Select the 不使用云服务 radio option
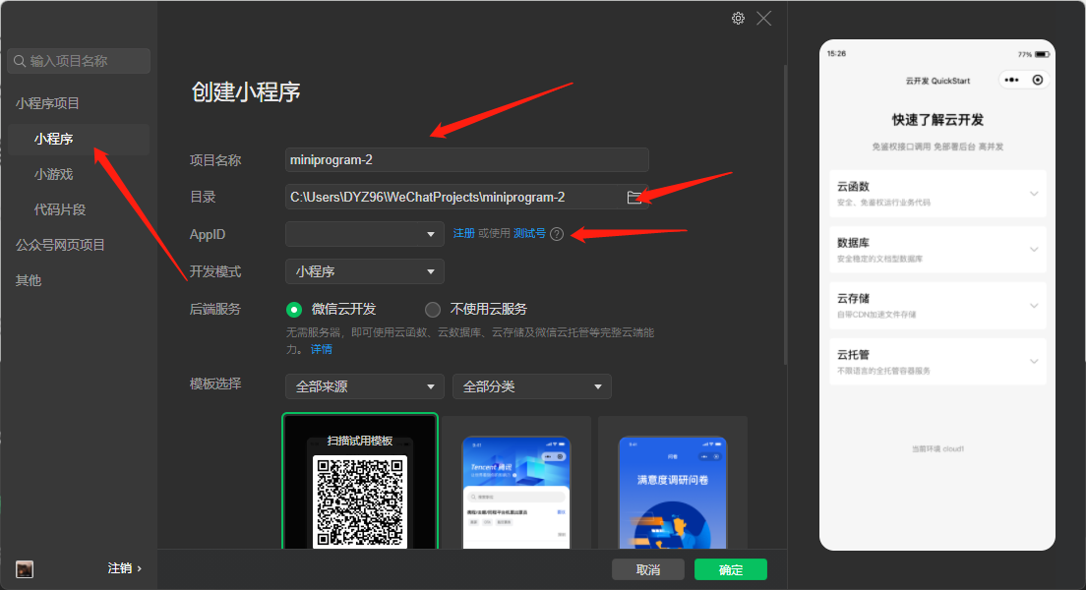Screen dimensions: 1086x590 click(433, 310)
